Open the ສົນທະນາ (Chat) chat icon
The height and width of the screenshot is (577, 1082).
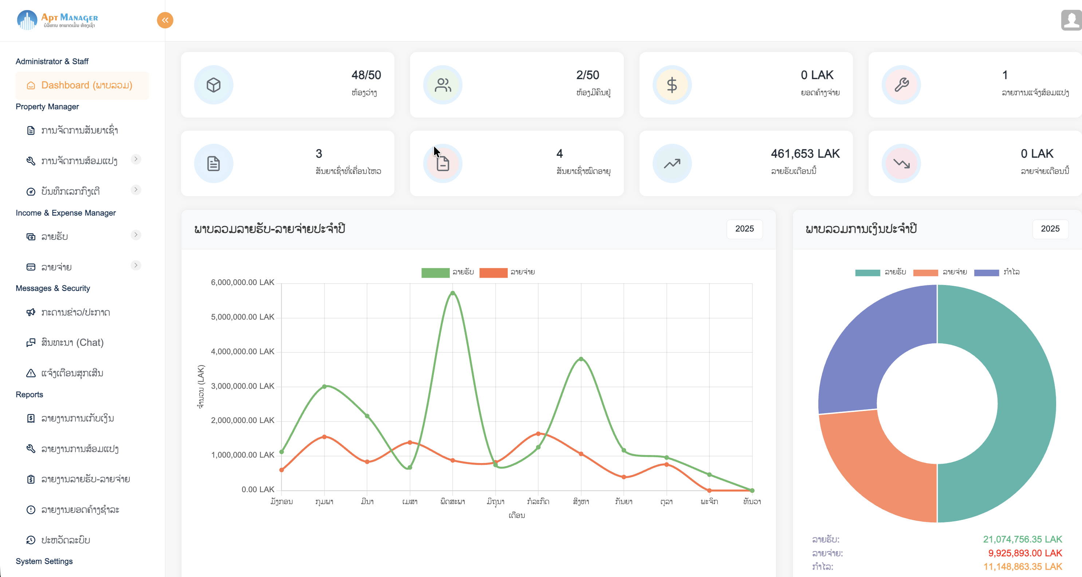(30, 343)
